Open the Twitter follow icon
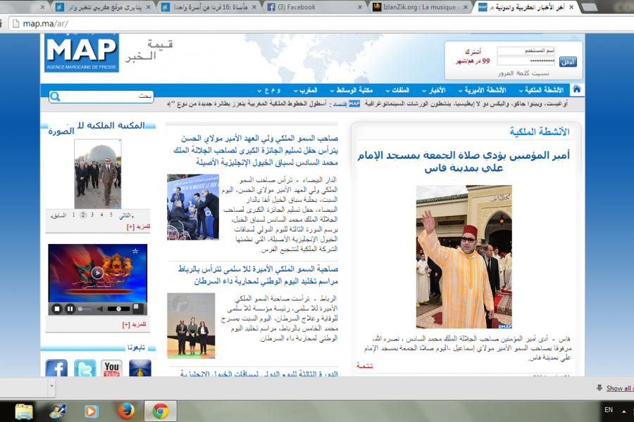634x422 pixels. (x=85, y=368)
